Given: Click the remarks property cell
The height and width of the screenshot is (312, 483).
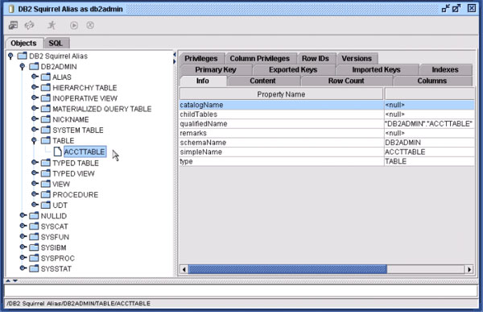Looking at the screenshot, I should 282,133.
